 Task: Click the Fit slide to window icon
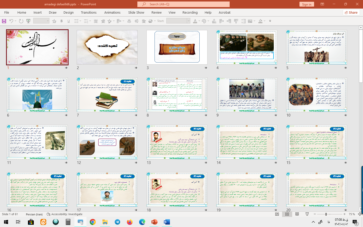(x=359, y=214)
